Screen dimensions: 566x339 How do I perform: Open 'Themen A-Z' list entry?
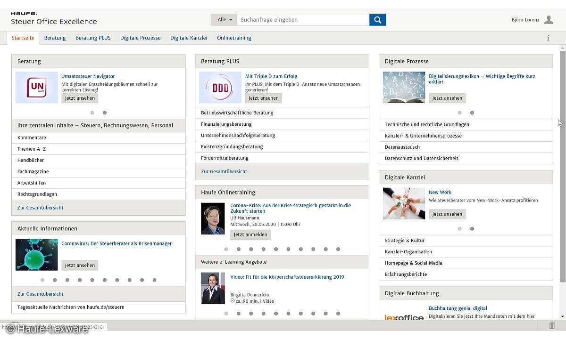[98, 149]
